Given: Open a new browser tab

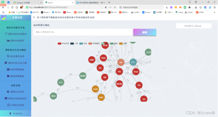Looking at the screenshot, I should pos(109,3).
